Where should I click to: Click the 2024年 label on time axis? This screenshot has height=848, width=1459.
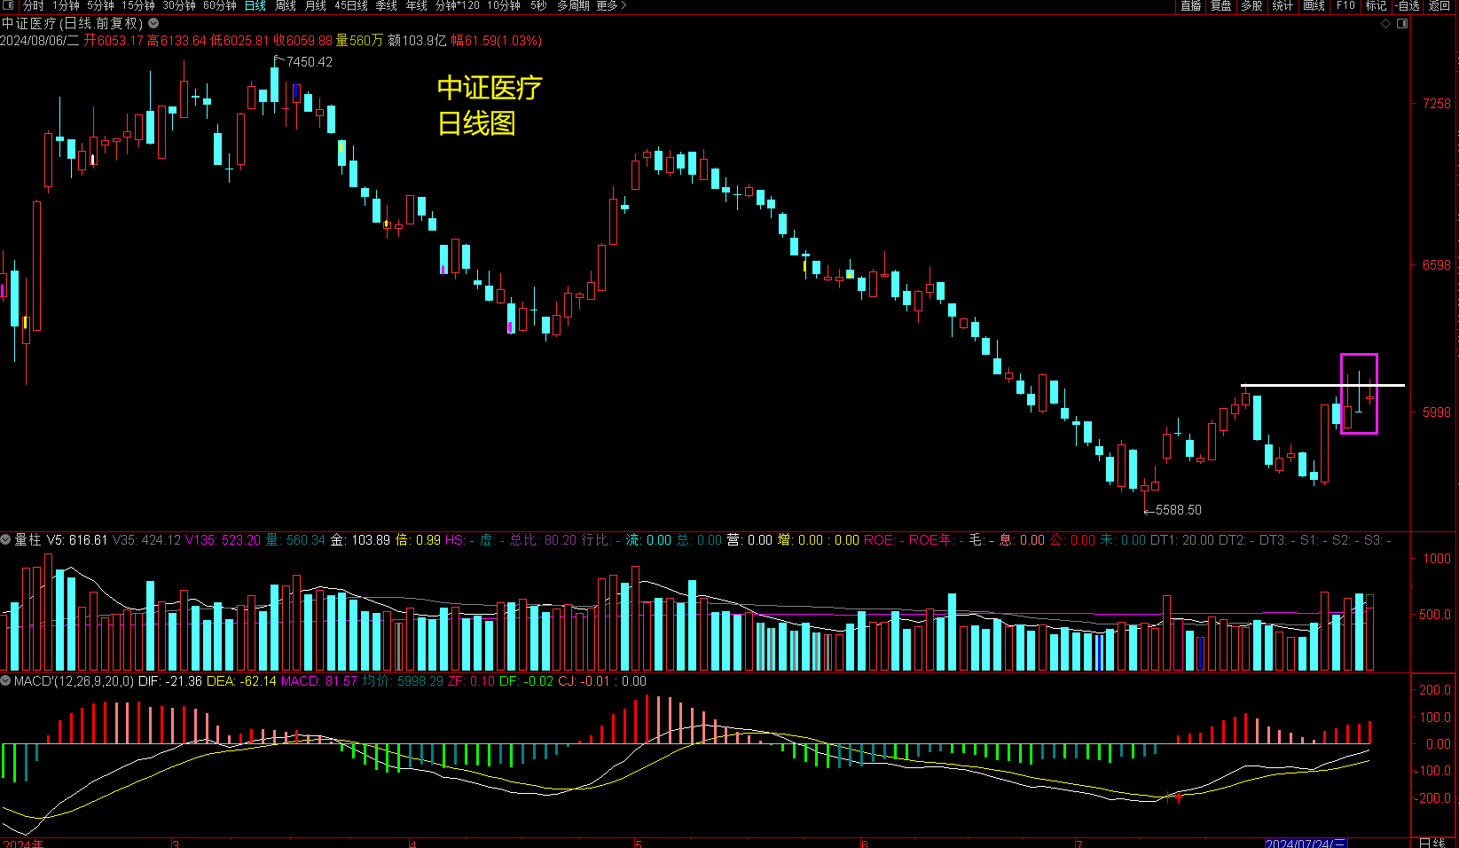tap(23, 844)
